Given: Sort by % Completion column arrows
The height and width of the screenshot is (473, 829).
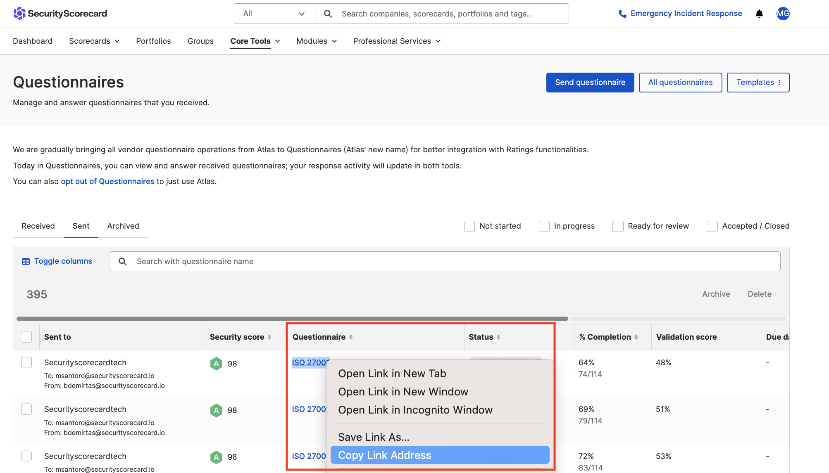Looking at the screenshot, I should [x=636, y=337].
